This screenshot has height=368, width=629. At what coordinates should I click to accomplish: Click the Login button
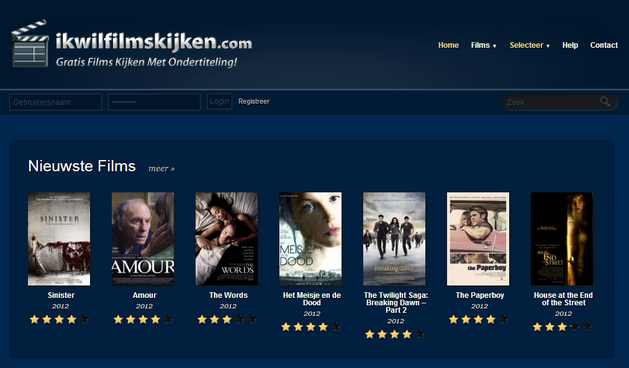click(x=219, y=101)
